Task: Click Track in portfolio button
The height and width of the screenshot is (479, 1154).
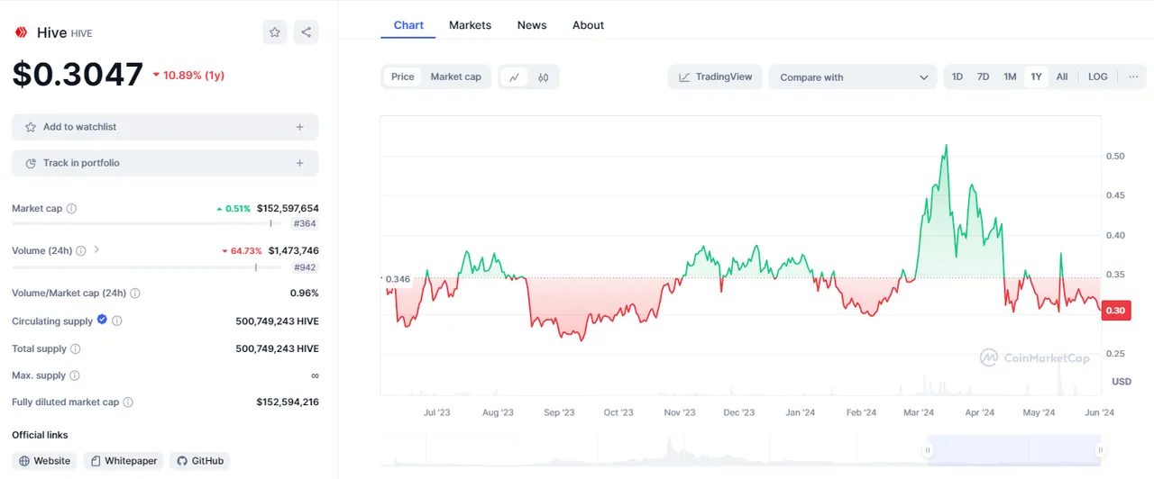Action: point(165,163)
